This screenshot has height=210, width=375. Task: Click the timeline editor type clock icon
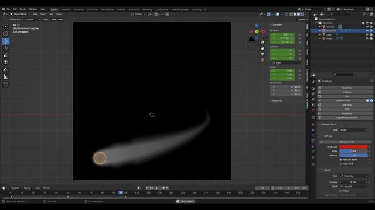4,188
